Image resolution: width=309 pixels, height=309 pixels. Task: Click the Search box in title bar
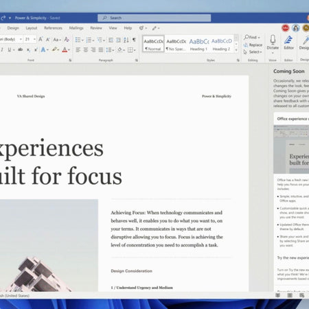tap(154, 18)
